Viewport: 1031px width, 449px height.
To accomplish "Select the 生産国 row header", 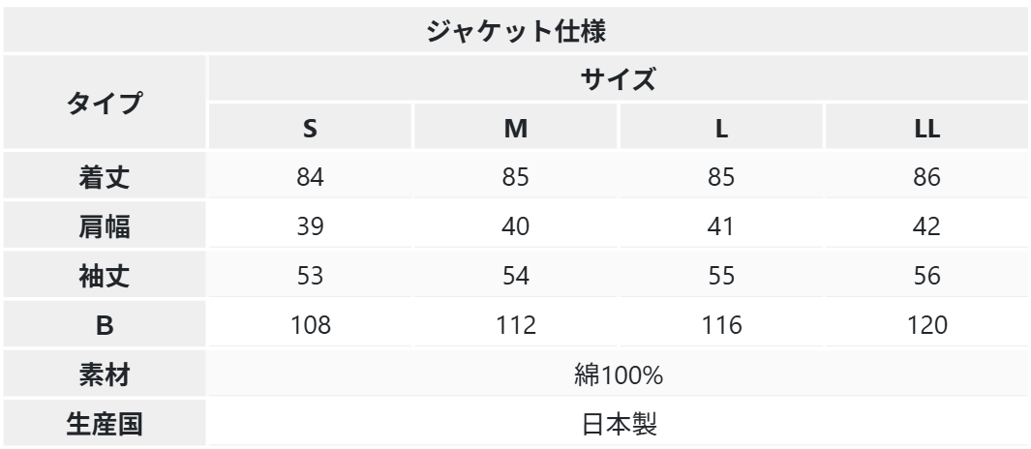I will pyautogui.click(x=105, y=425).
